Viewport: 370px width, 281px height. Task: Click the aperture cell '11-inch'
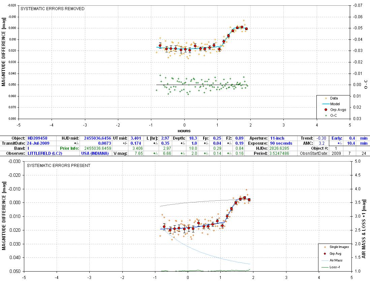(277, 138)
